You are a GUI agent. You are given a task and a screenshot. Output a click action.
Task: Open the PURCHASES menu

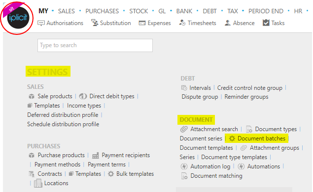tap(102, 11)
